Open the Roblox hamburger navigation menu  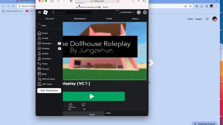[x=39, y=12]
